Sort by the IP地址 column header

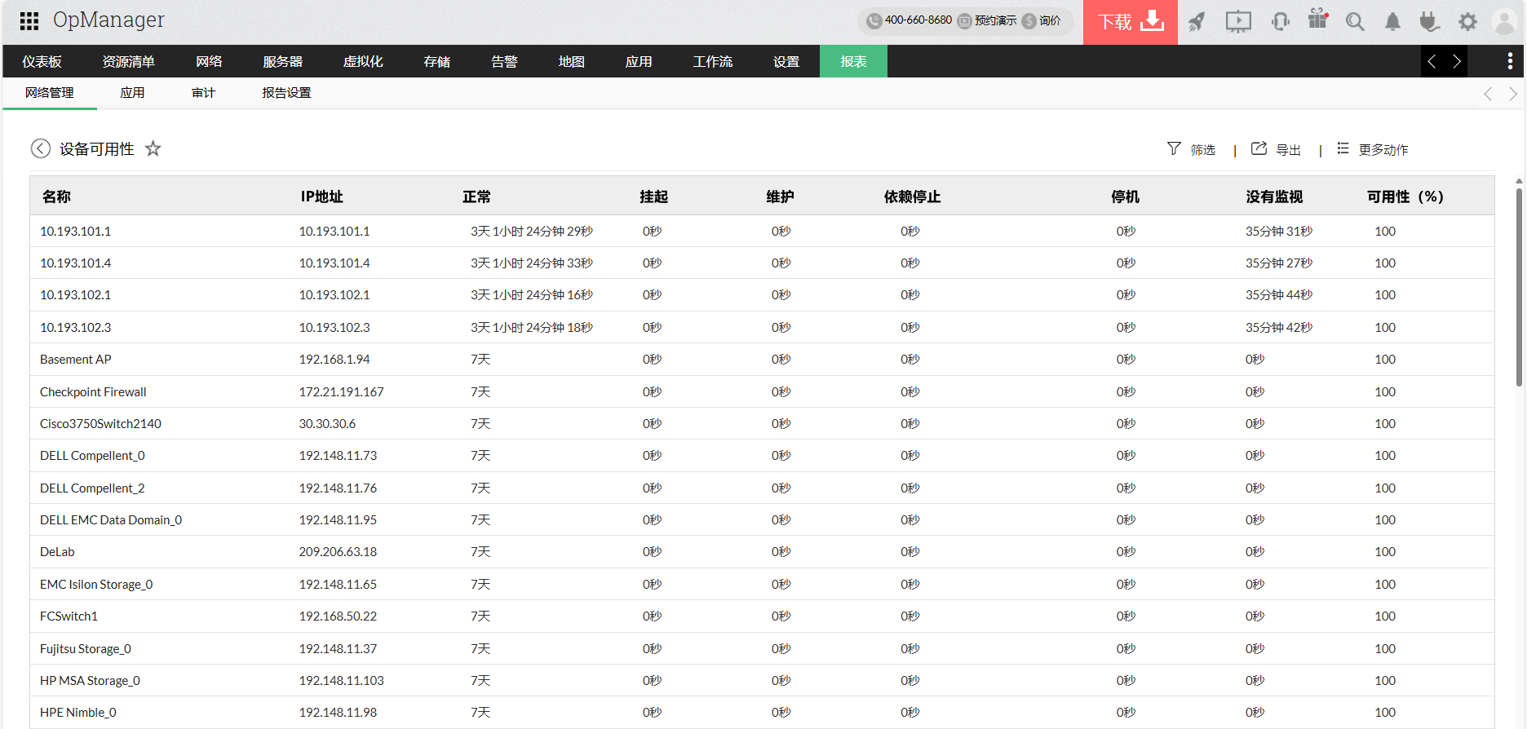point(321,197)
